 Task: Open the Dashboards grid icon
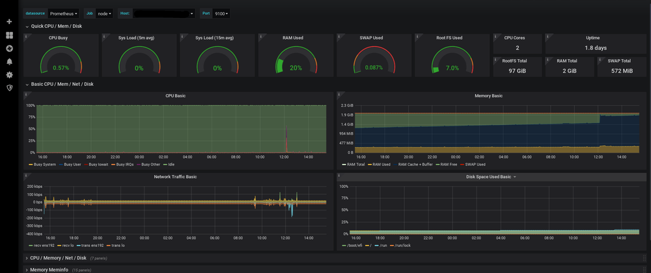click(x=9, y=35)
